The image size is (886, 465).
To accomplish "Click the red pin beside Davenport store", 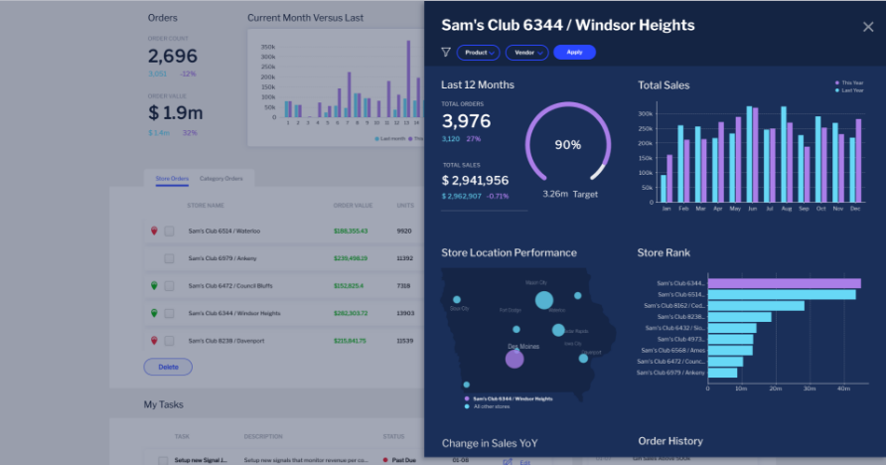I will click(x=154, y=341).
